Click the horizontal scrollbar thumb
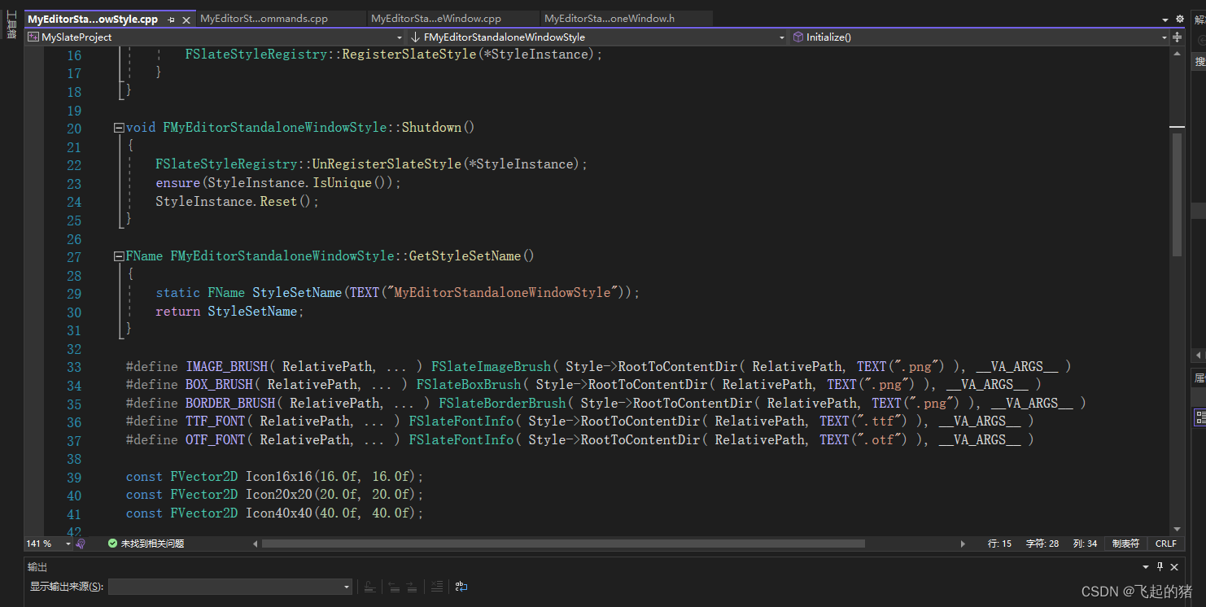This screenshot has height=607, width=1206. (563, 544)
